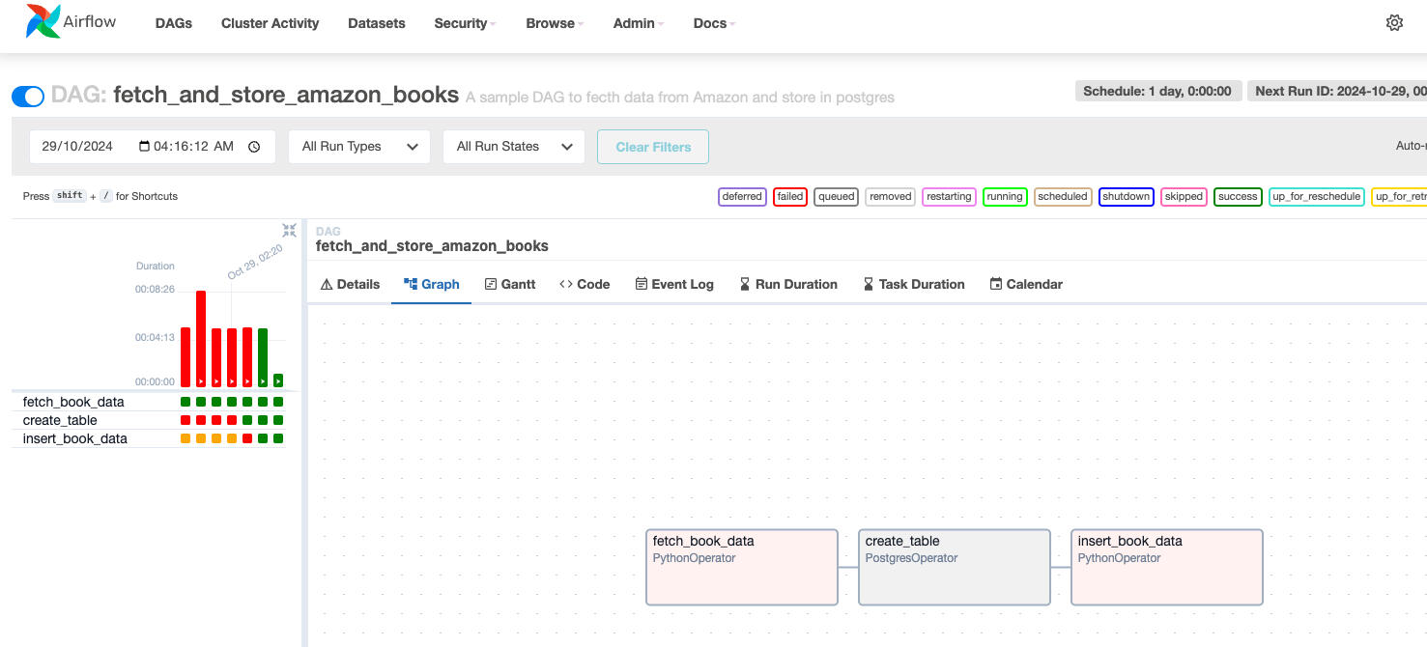Toggle the failed state legend filter
1427x647 pixels.
(789, 196)
